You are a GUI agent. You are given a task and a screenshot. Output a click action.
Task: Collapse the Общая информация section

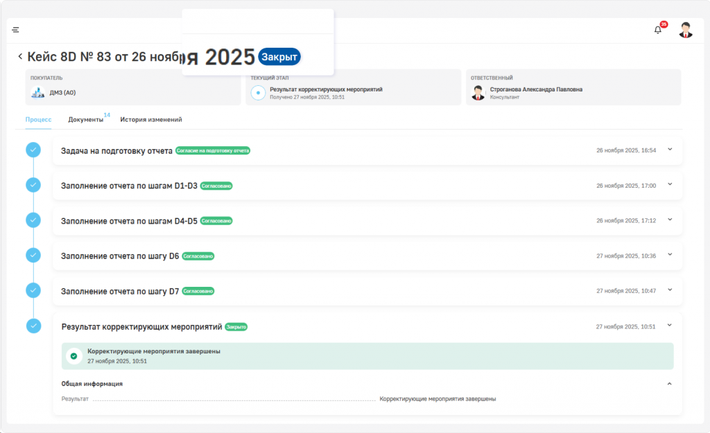click(x=669, y=383)
